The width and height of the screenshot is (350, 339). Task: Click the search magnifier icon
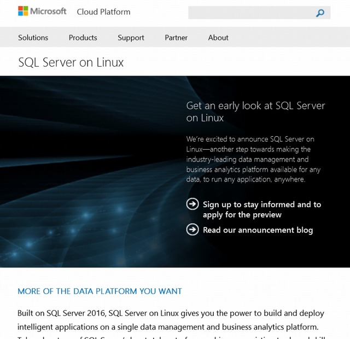[320, 13]
